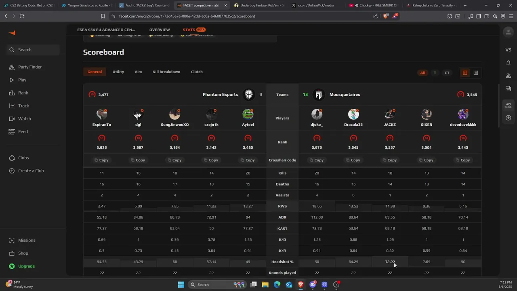Select the All sides filter
The height and width of the screenshot is (291, 517).
pos(422,73)
